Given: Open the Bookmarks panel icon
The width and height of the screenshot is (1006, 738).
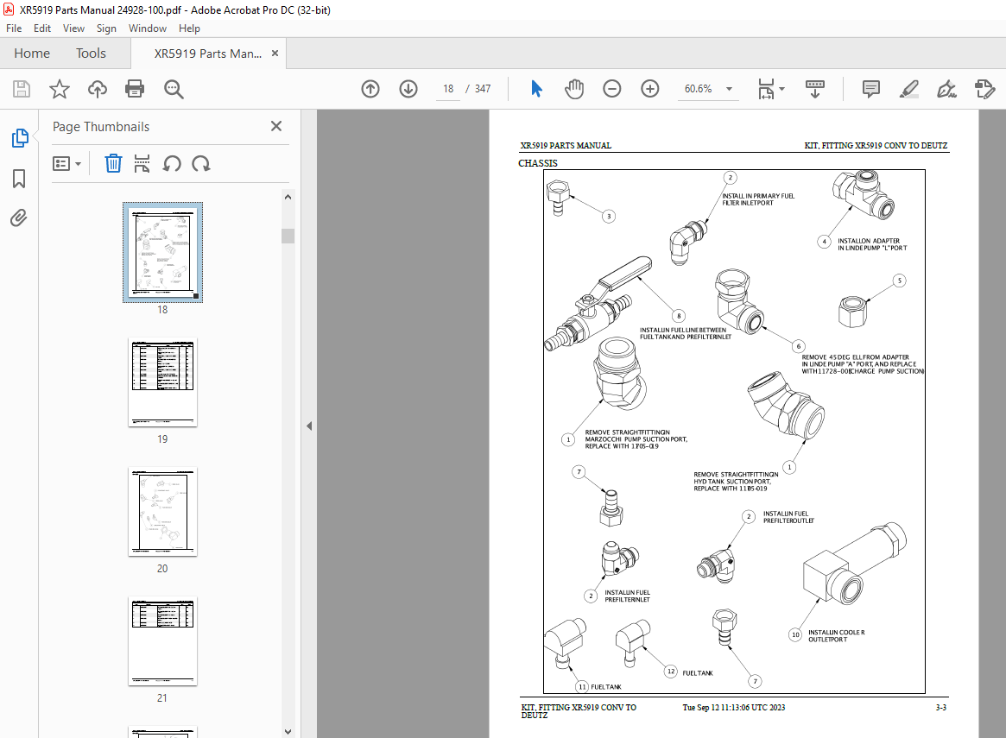Looking at the screenshot, I should 19,179.
